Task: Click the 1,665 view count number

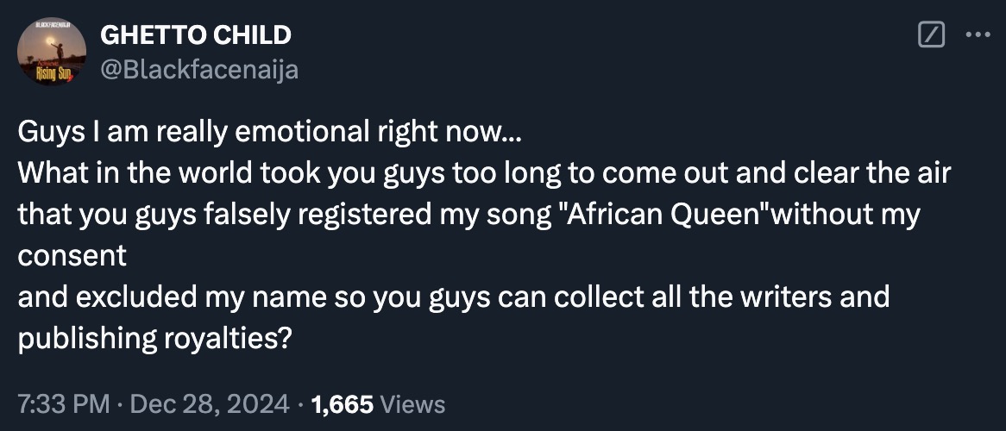Action: coord(343,403)
